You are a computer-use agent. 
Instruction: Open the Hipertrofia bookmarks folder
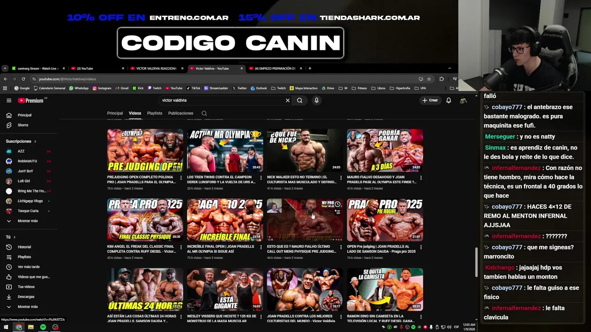(x=400, y=88)
